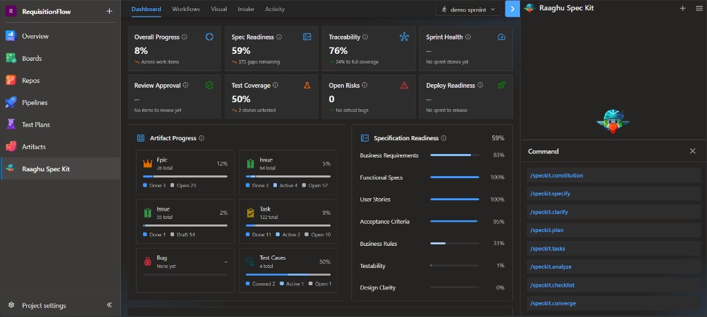Click the Spec Readiness checklist icon
The image size is (707, 317).
pyautogui.click(x=307, y=37)
